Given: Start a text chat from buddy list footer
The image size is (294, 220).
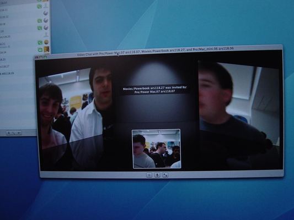Looking at the screenshot, I should click(9, 133).
